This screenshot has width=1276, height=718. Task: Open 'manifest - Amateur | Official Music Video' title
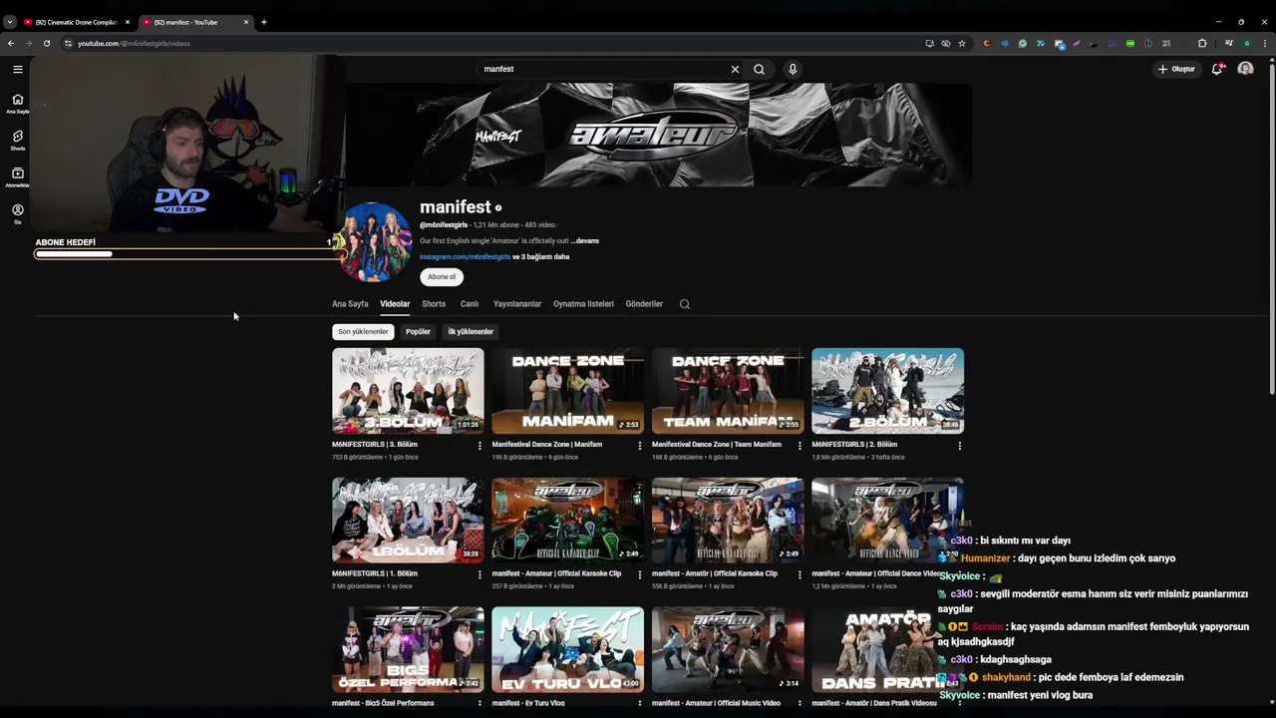pos(716,703)
